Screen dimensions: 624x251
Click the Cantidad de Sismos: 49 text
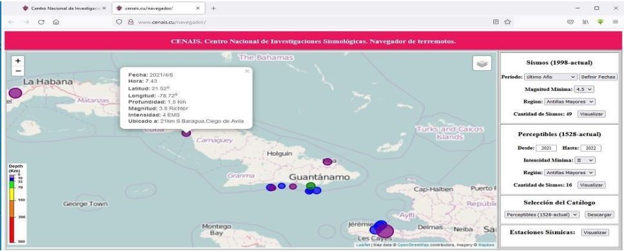tap(543, 114)
